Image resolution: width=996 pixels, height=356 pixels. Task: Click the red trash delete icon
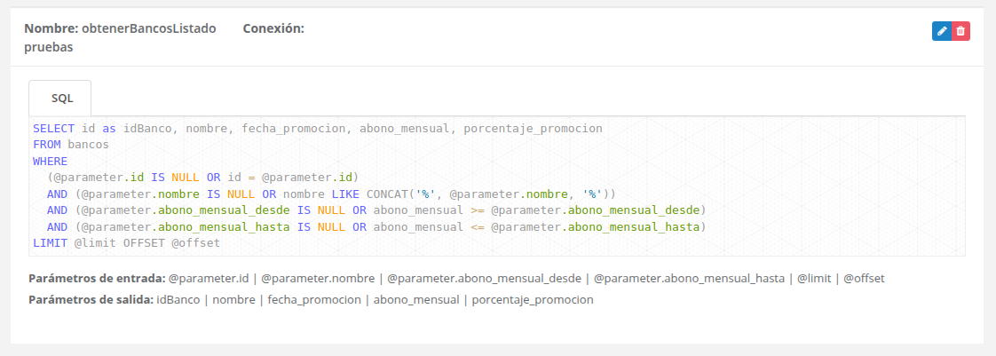pos(960,31)
